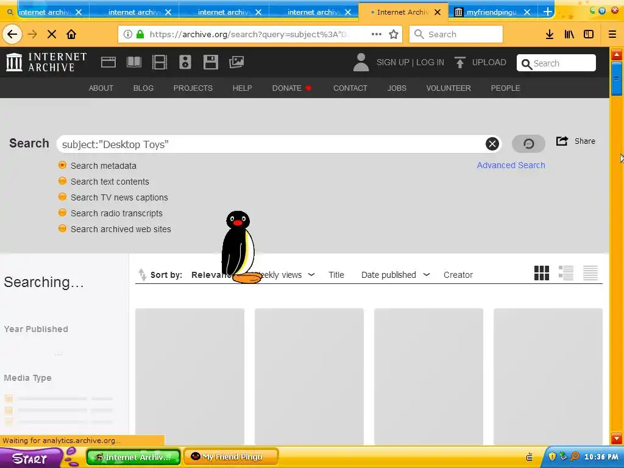Sort results by Creator
The height and width of the screenshot is (468, 624).
coord(458,275)
